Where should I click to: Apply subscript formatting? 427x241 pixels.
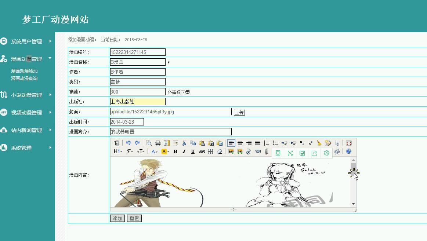(x=302, y=143)
